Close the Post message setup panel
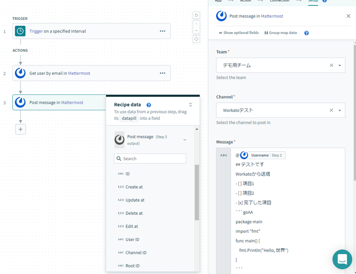This screenshot has width=356, height=274. (348, 16)
